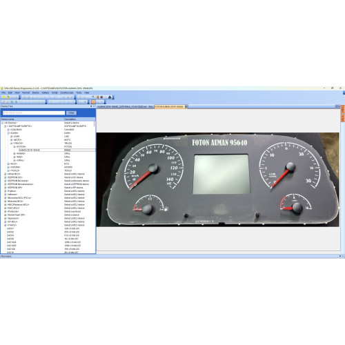This screenshot has height=345, width=345.
Task: Close the FOTON AUMAN 2019-95640 tab
Action: (186, 106)
